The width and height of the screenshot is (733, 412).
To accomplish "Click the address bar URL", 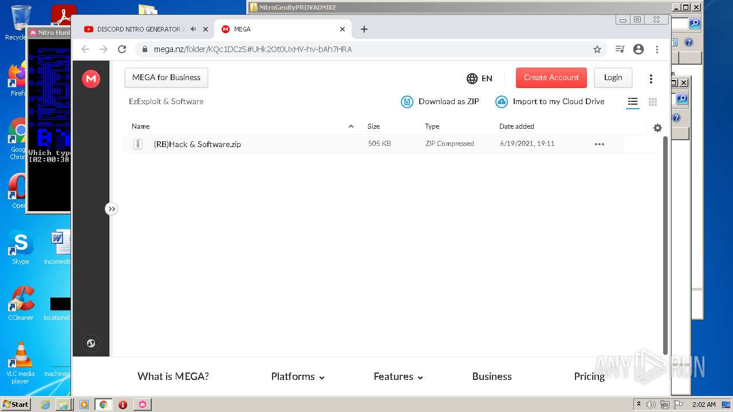I will click(x=253, y=49).
